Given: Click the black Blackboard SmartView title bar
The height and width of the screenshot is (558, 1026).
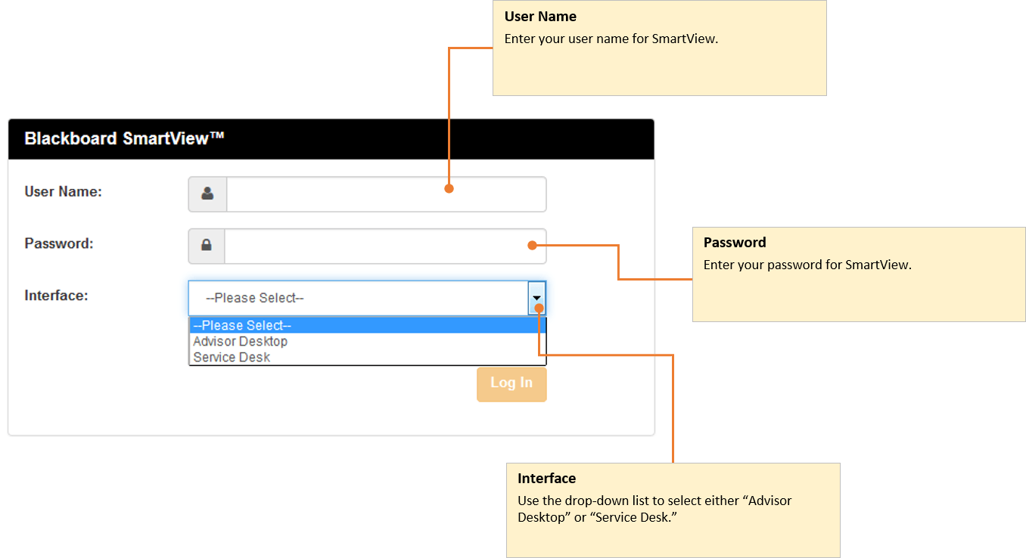Looking at the screenshot, I should tap(331, 138).
